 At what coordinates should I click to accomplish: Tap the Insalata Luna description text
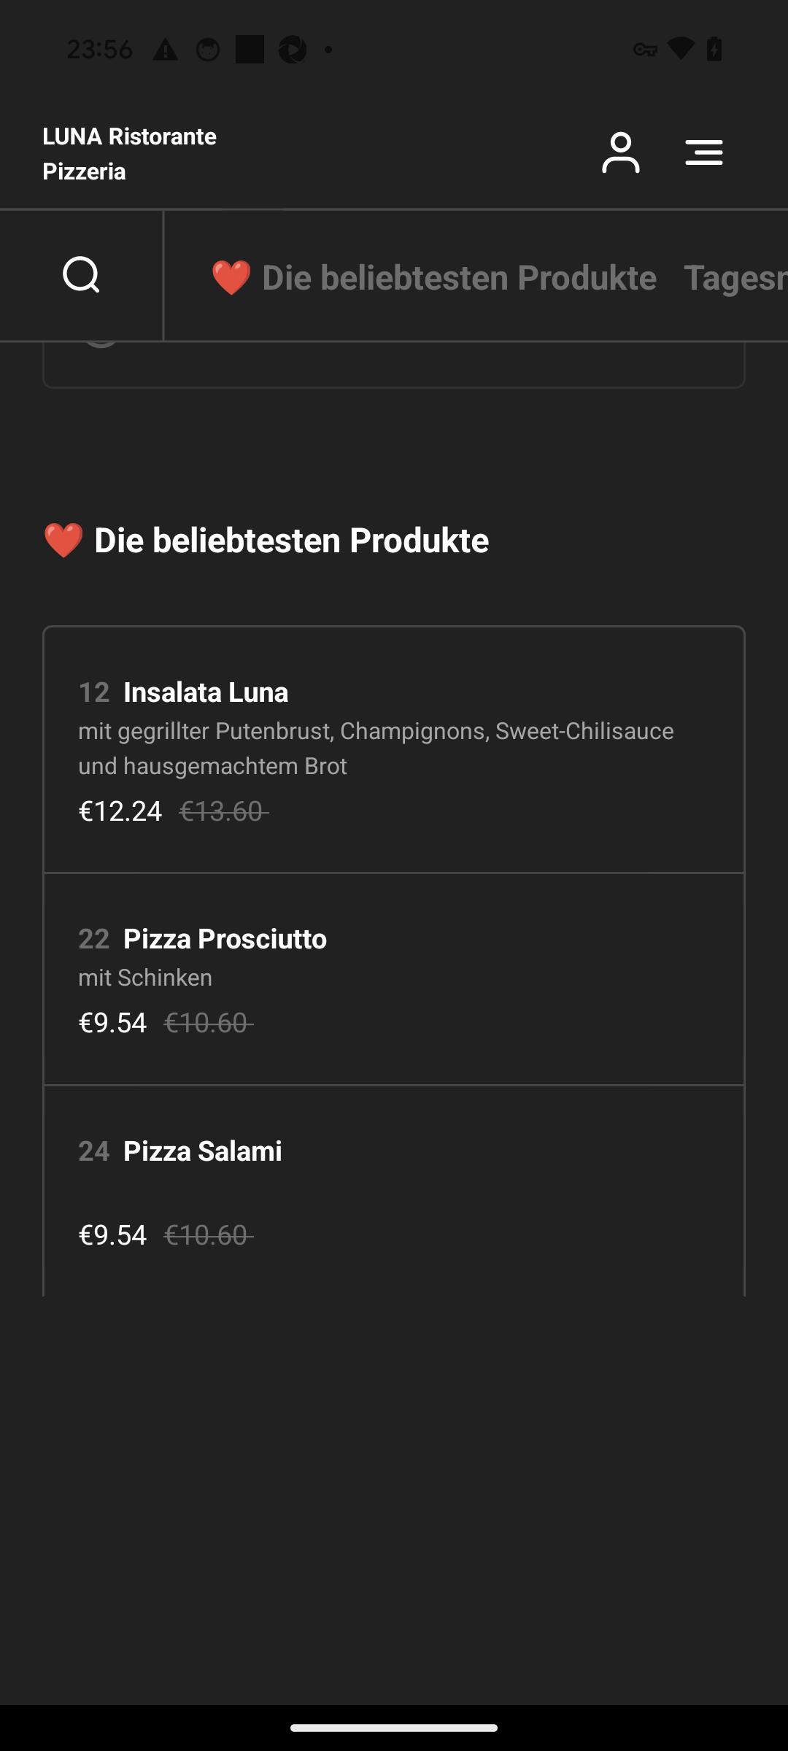click(x=376, y=749)
